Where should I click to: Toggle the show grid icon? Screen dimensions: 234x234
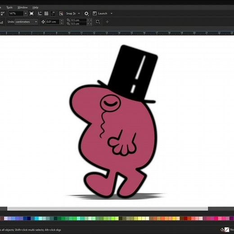point(46,13)
